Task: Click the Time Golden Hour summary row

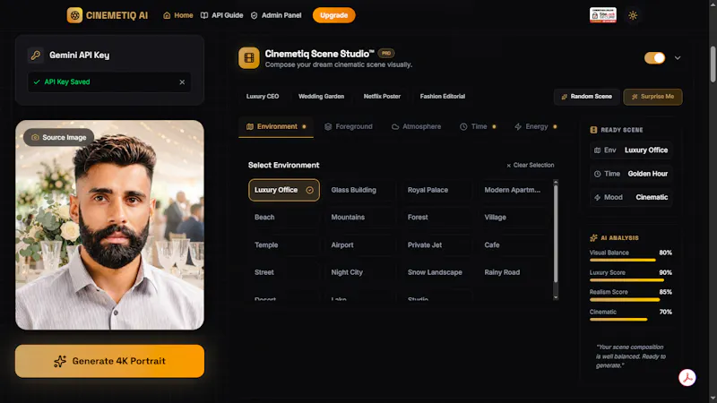Action: pos(631,174)
